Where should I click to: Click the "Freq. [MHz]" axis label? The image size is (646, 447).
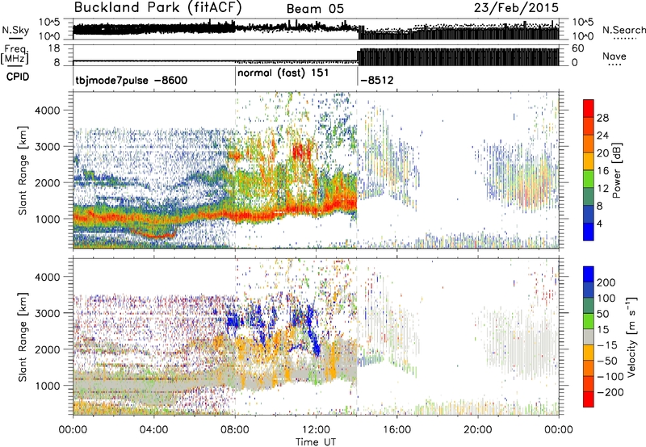tap(16, 55)
